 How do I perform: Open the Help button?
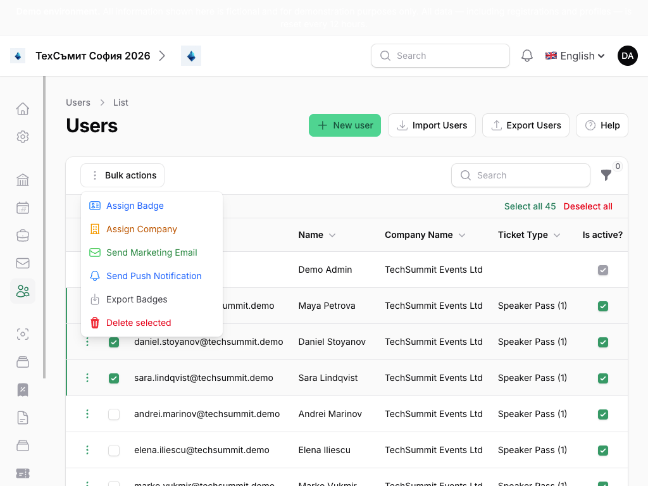pos(602,125)
